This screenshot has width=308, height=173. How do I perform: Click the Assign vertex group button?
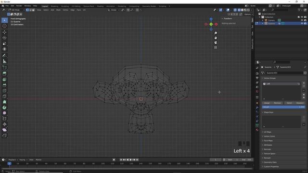coord(267,103)
